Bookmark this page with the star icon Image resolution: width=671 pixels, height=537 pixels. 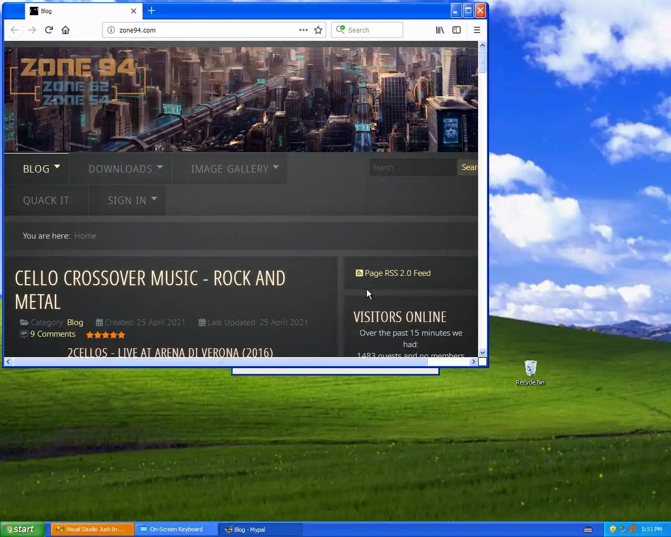(318, 30)
